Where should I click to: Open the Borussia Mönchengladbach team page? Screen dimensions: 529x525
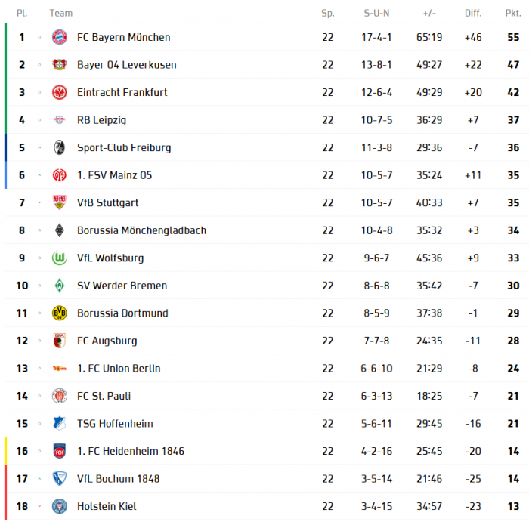tap(141, 230)
